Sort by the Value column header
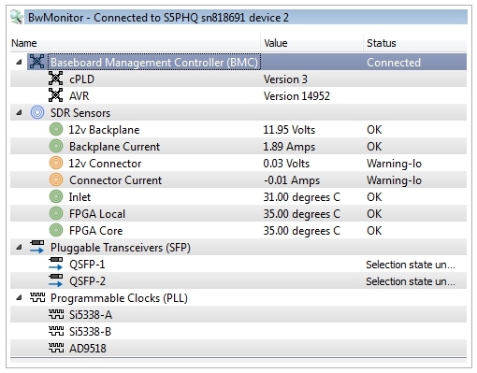 311,43
